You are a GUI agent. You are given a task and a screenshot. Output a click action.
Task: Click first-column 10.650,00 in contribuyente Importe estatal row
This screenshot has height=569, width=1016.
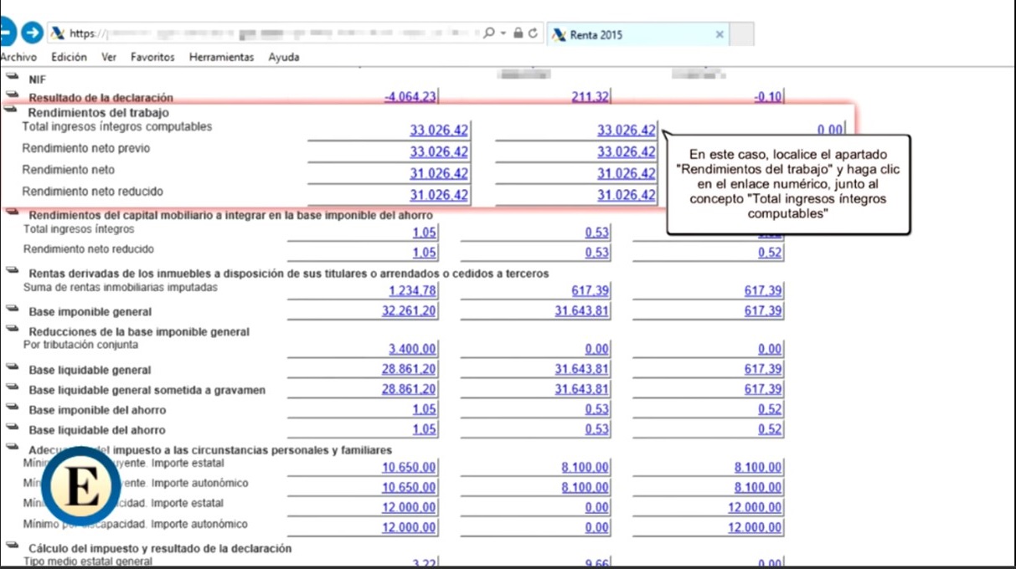pyautogui.click(x=409, y=467)
